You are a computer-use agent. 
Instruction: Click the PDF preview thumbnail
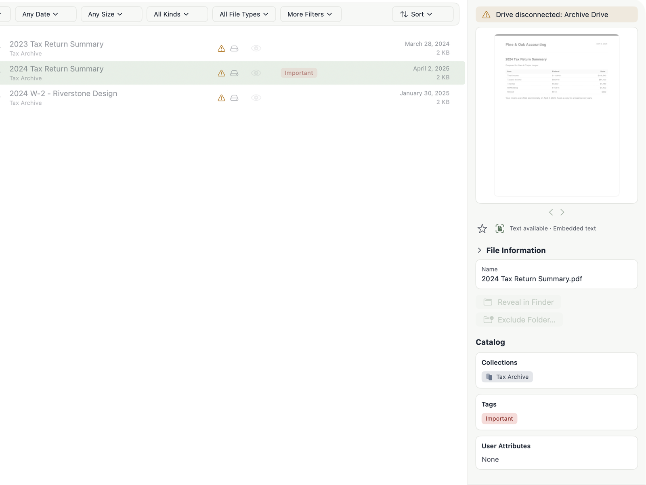click(x=556, y=116)
